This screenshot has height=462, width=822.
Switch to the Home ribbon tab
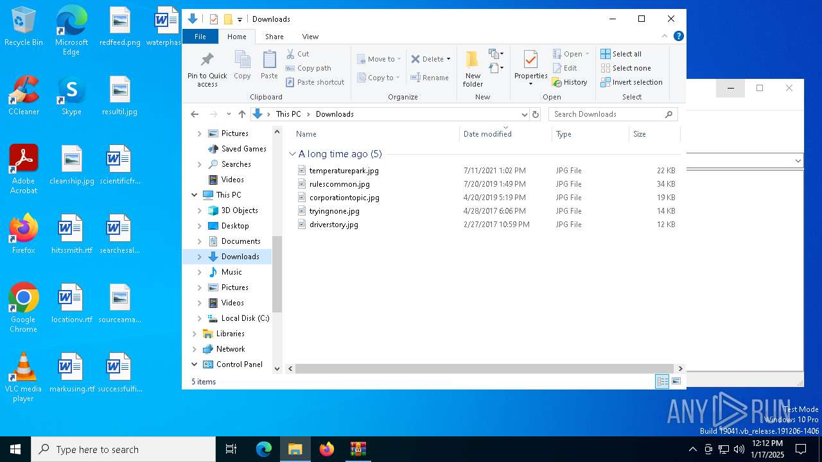[x=236, y=37]
